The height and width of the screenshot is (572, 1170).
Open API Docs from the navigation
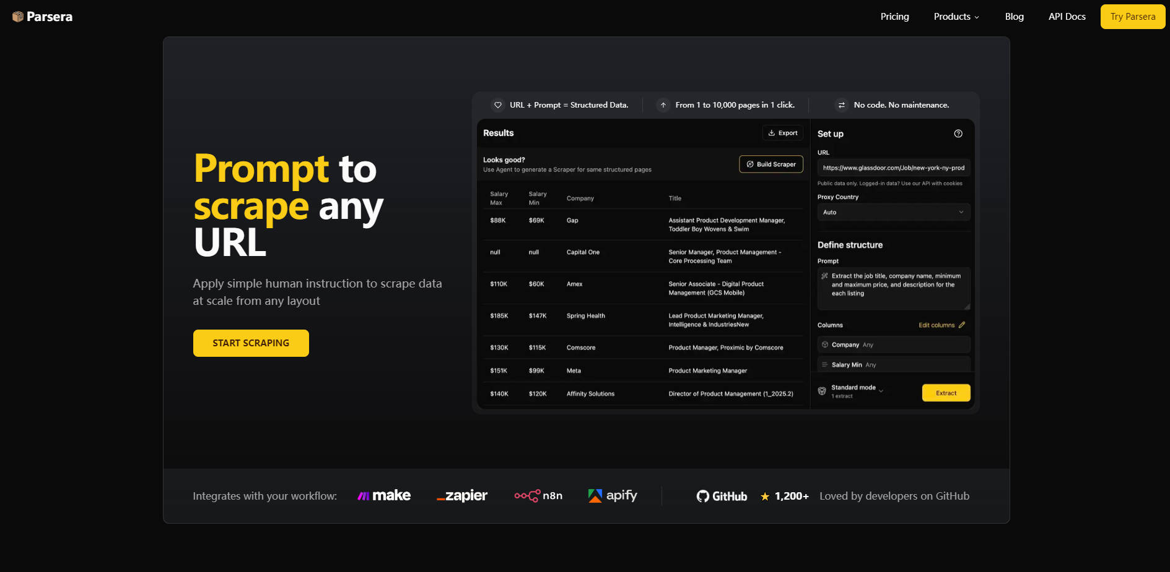tap(1067, 17)
